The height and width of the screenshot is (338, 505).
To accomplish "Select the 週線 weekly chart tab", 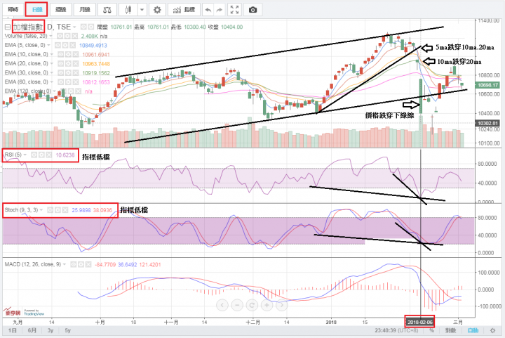I will point(60,10).
